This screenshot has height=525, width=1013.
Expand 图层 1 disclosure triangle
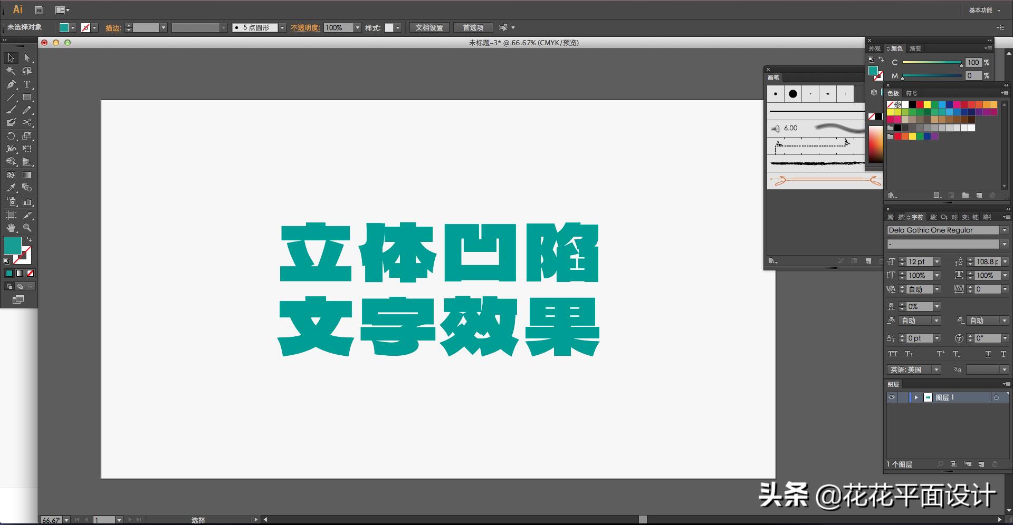(x=916, y=397)
